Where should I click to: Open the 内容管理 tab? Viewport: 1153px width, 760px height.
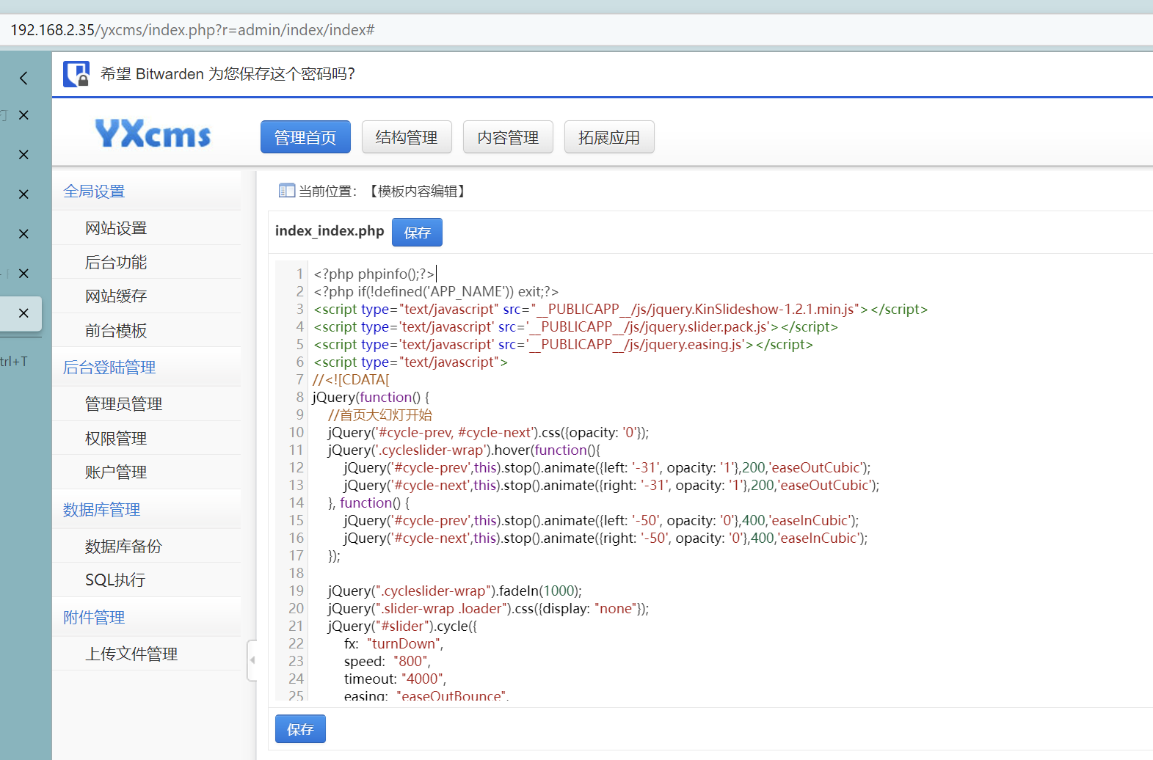[x=508, y=137]
